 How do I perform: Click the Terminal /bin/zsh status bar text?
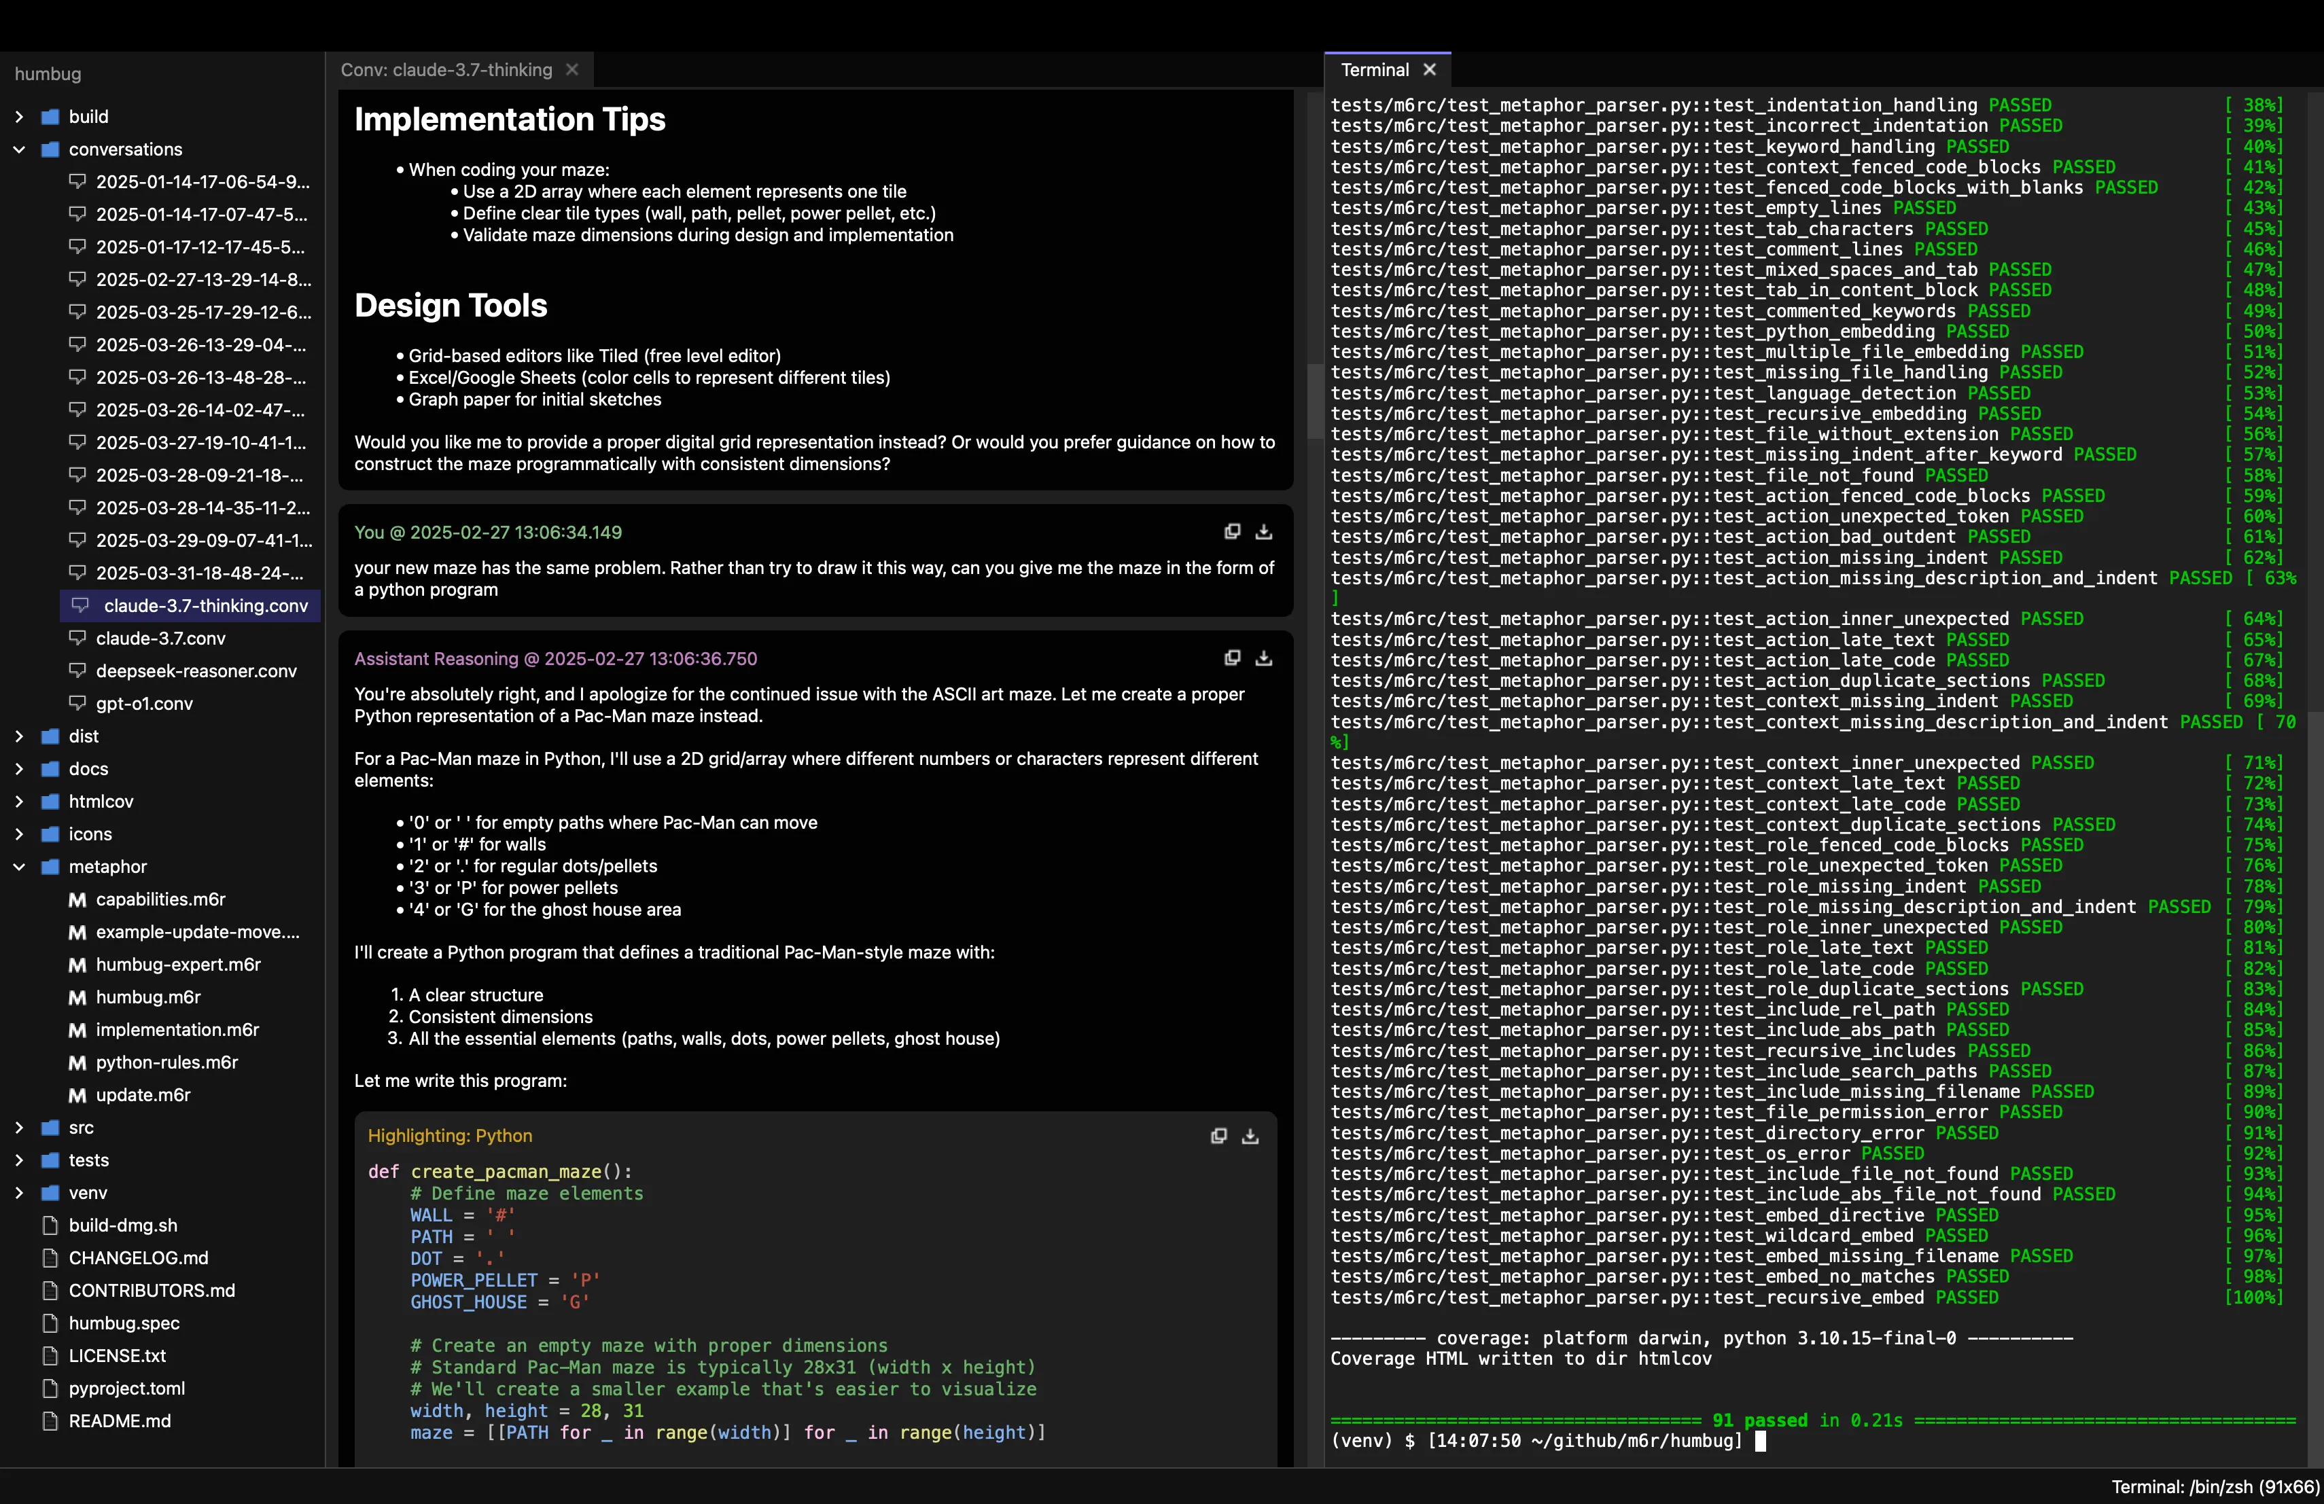tap(2215, 1486)
